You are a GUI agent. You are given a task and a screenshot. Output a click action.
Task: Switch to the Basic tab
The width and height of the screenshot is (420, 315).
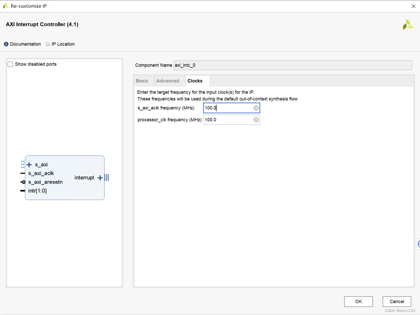142,81
